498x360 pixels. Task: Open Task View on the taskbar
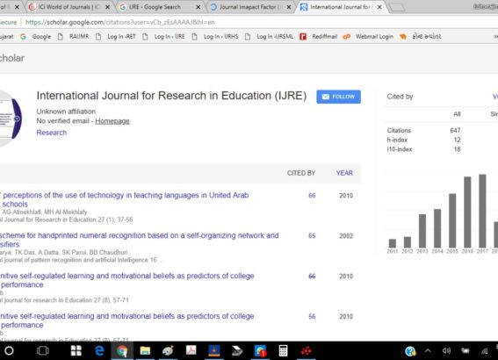coord(43,351)
